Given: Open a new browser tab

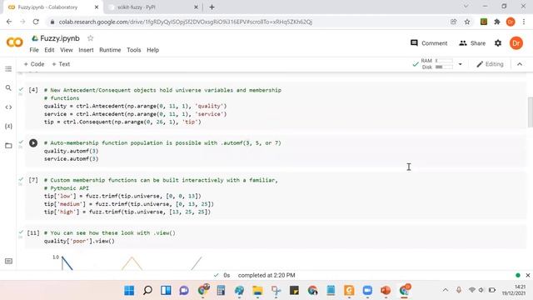Looking at the screenshot, I should [212, 7].
